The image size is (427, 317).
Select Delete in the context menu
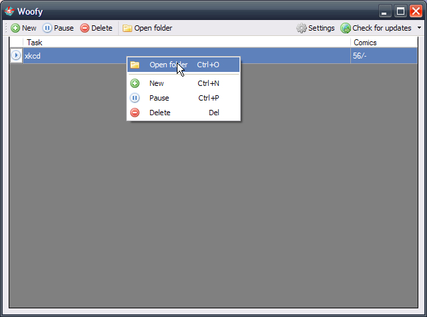[x=183, y=113]
